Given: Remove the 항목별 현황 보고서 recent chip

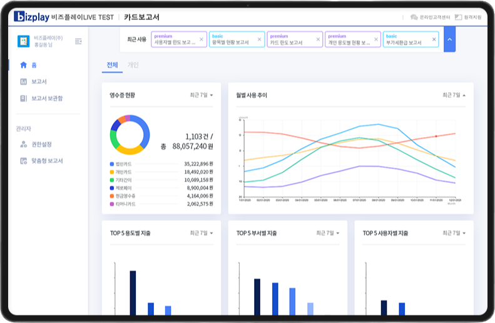Looking at the screenshot, I should [259, 39].
